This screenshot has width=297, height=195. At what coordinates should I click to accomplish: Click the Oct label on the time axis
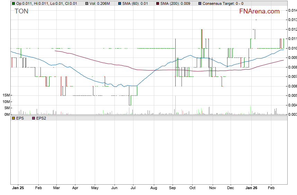193,188
